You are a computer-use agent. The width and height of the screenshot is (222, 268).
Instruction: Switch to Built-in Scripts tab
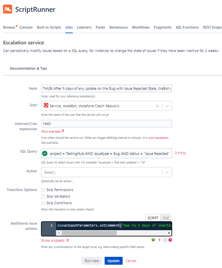click(49, 27)
